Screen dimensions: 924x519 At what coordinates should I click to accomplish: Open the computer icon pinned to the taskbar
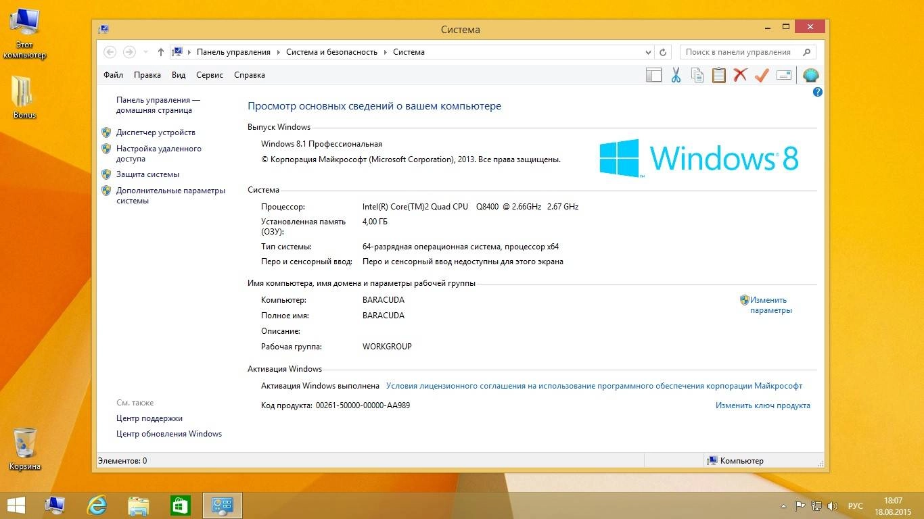[x=55, y=505]
